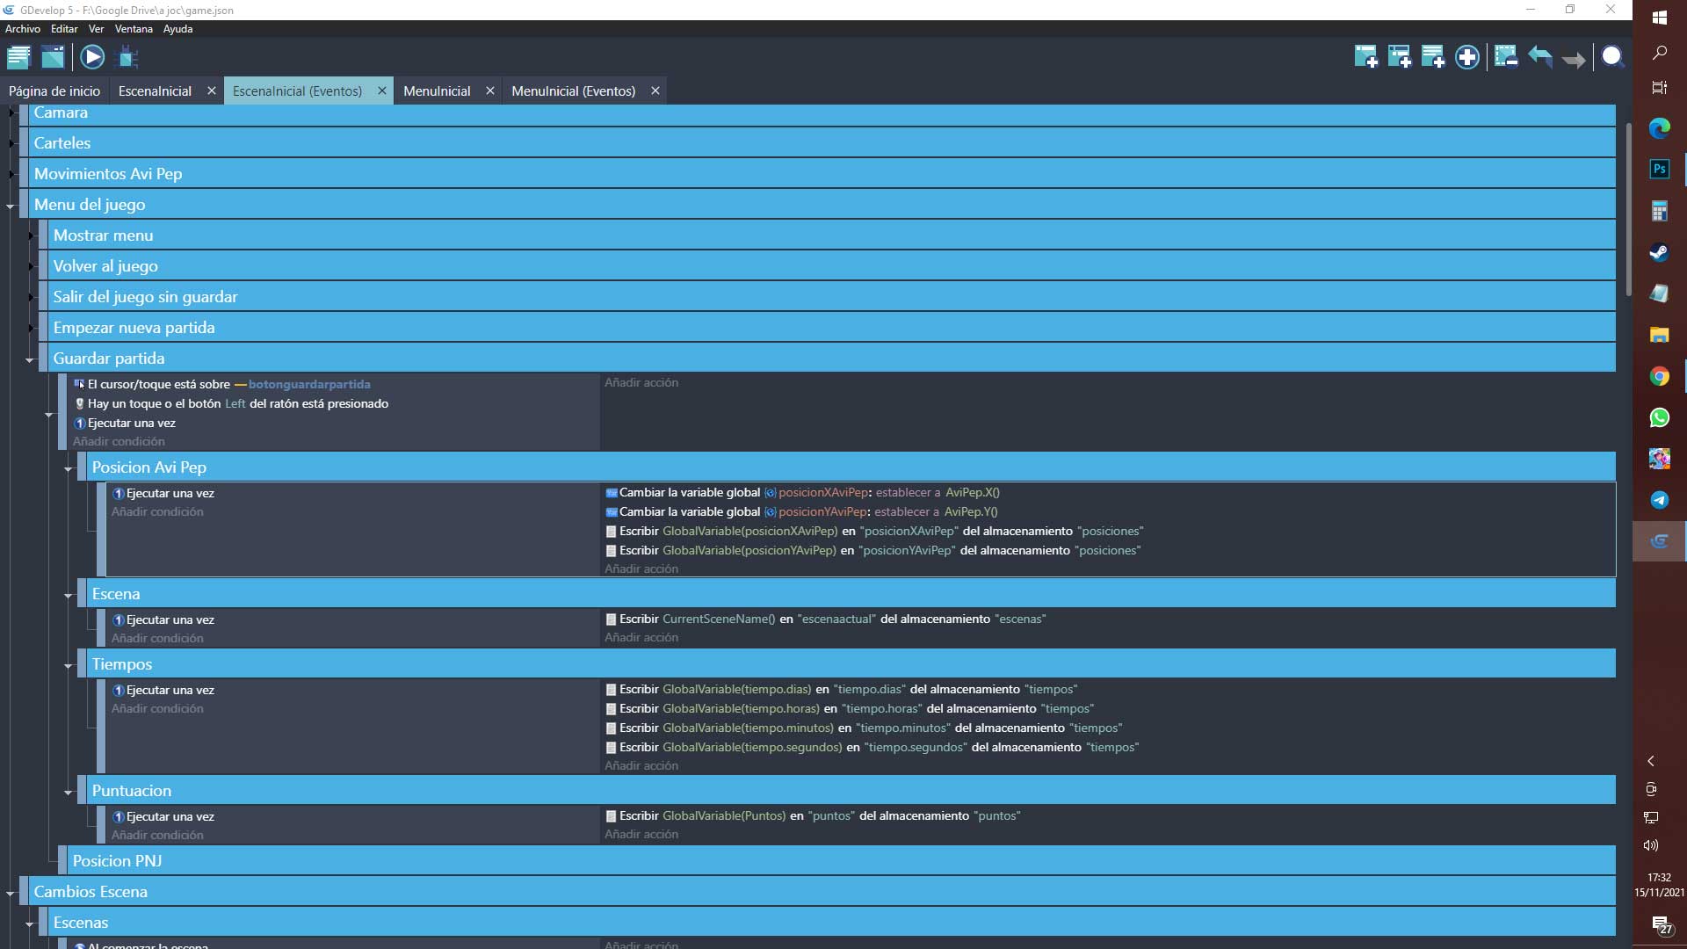Expand the Mostrar menu group

click(x=31, y=235)
